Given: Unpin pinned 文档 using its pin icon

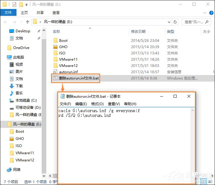Looking at the screenshot, I should point(39,38).
